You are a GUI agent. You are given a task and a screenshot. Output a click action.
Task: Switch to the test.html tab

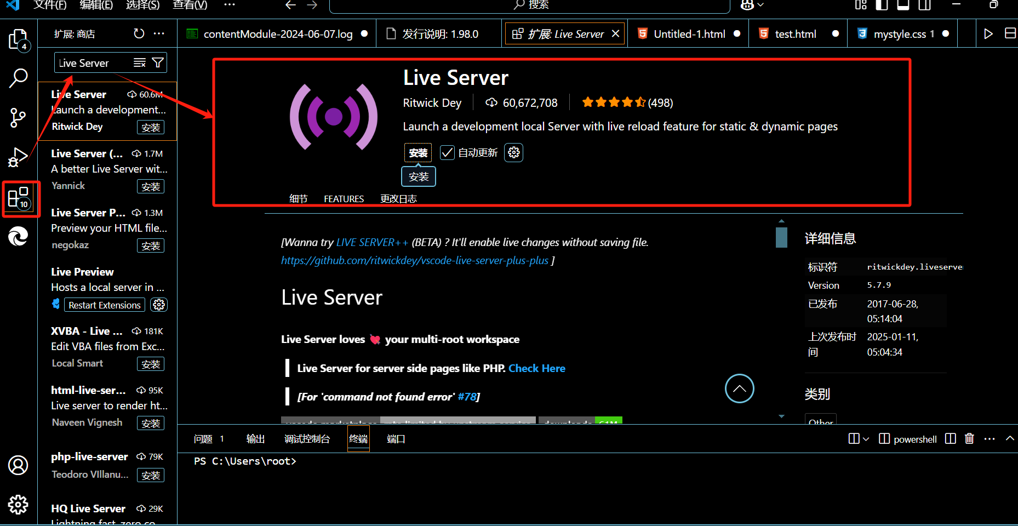(x=798, y=34)
